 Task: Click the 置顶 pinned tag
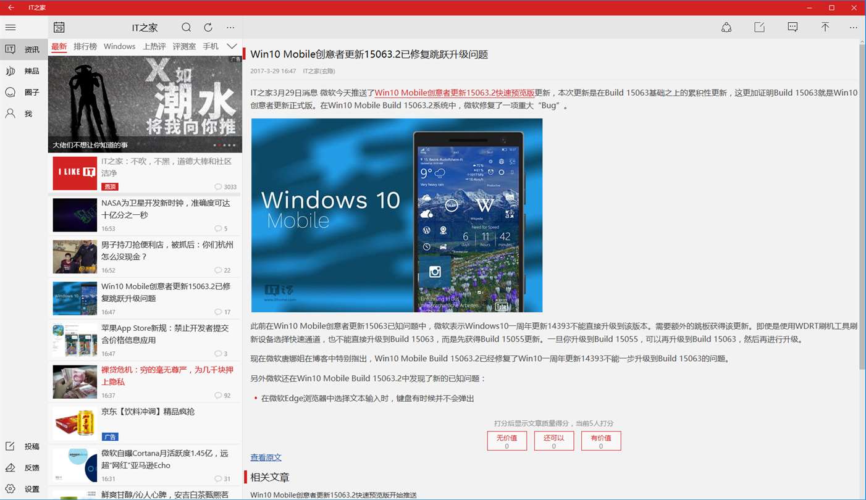(x=110, y=186)
